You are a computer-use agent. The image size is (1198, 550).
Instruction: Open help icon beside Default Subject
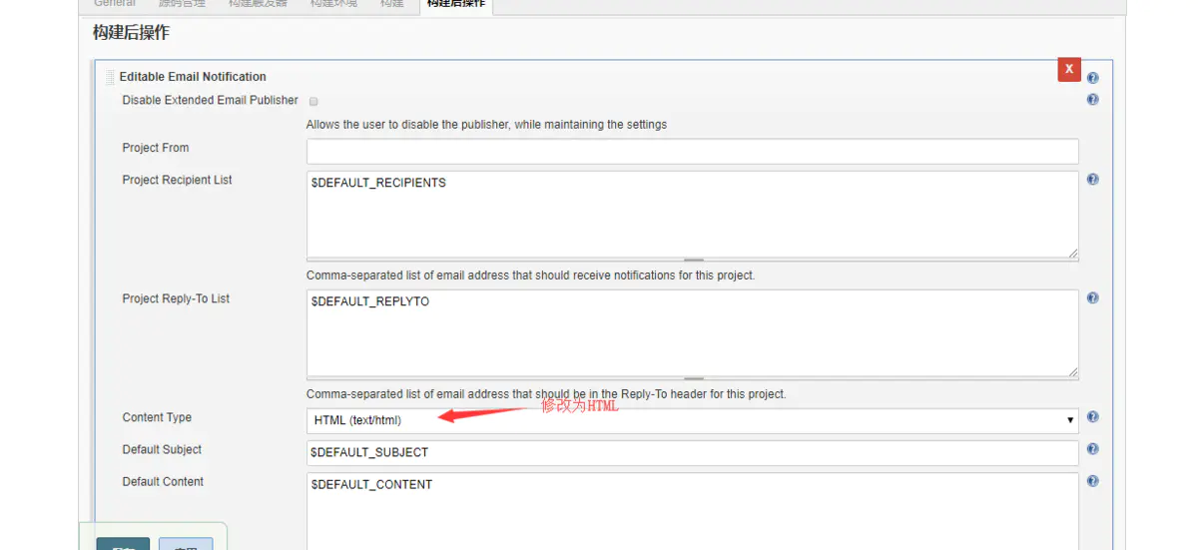click(1093, 449)
